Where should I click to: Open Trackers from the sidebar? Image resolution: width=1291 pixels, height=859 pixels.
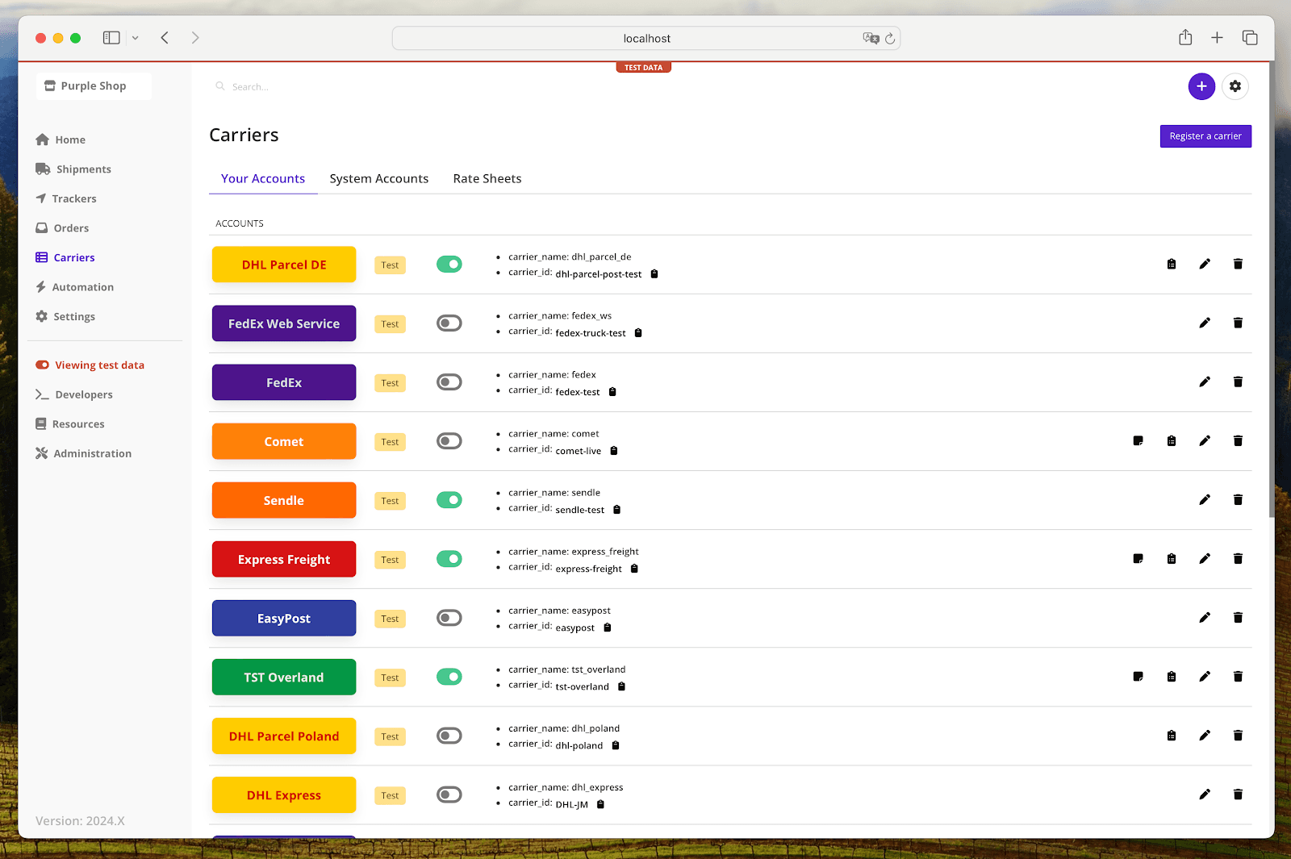74,198
